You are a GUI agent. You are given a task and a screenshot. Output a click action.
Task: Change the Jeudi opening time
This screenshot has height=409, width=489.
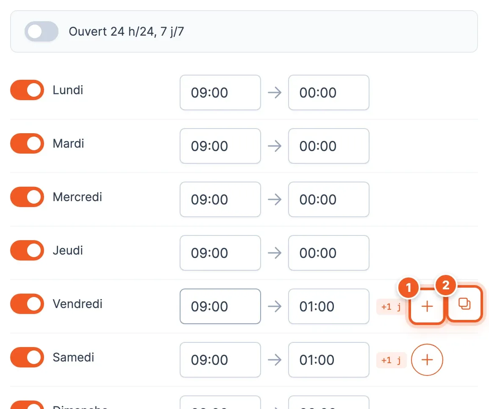coord(220,253)
